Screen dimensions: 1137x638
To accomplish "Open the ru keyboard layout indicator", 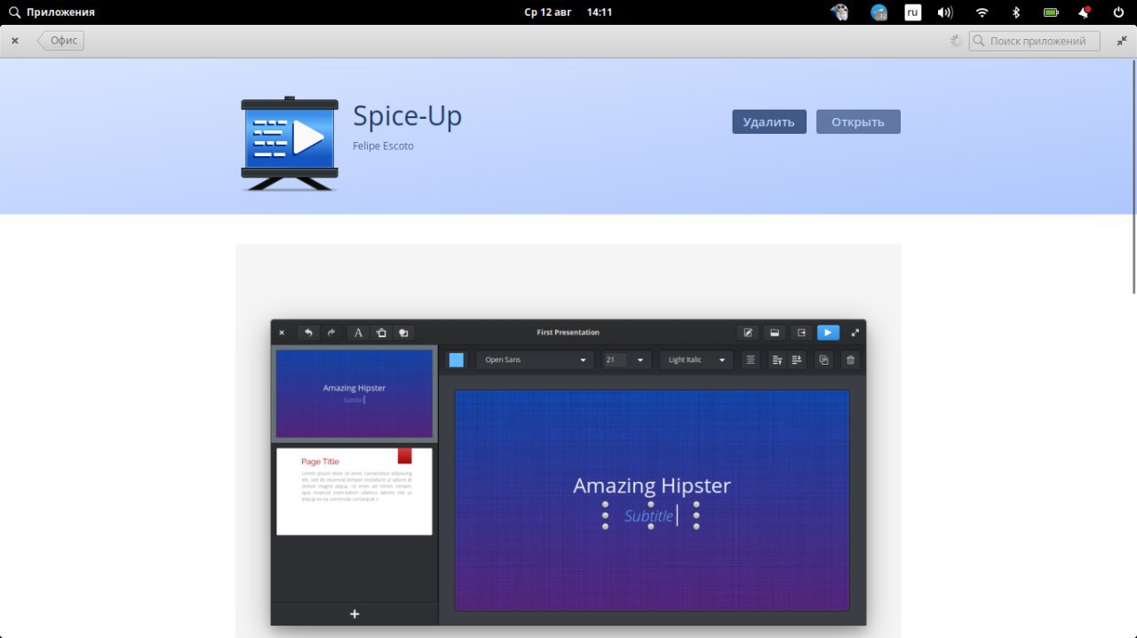I will point(912,12).
